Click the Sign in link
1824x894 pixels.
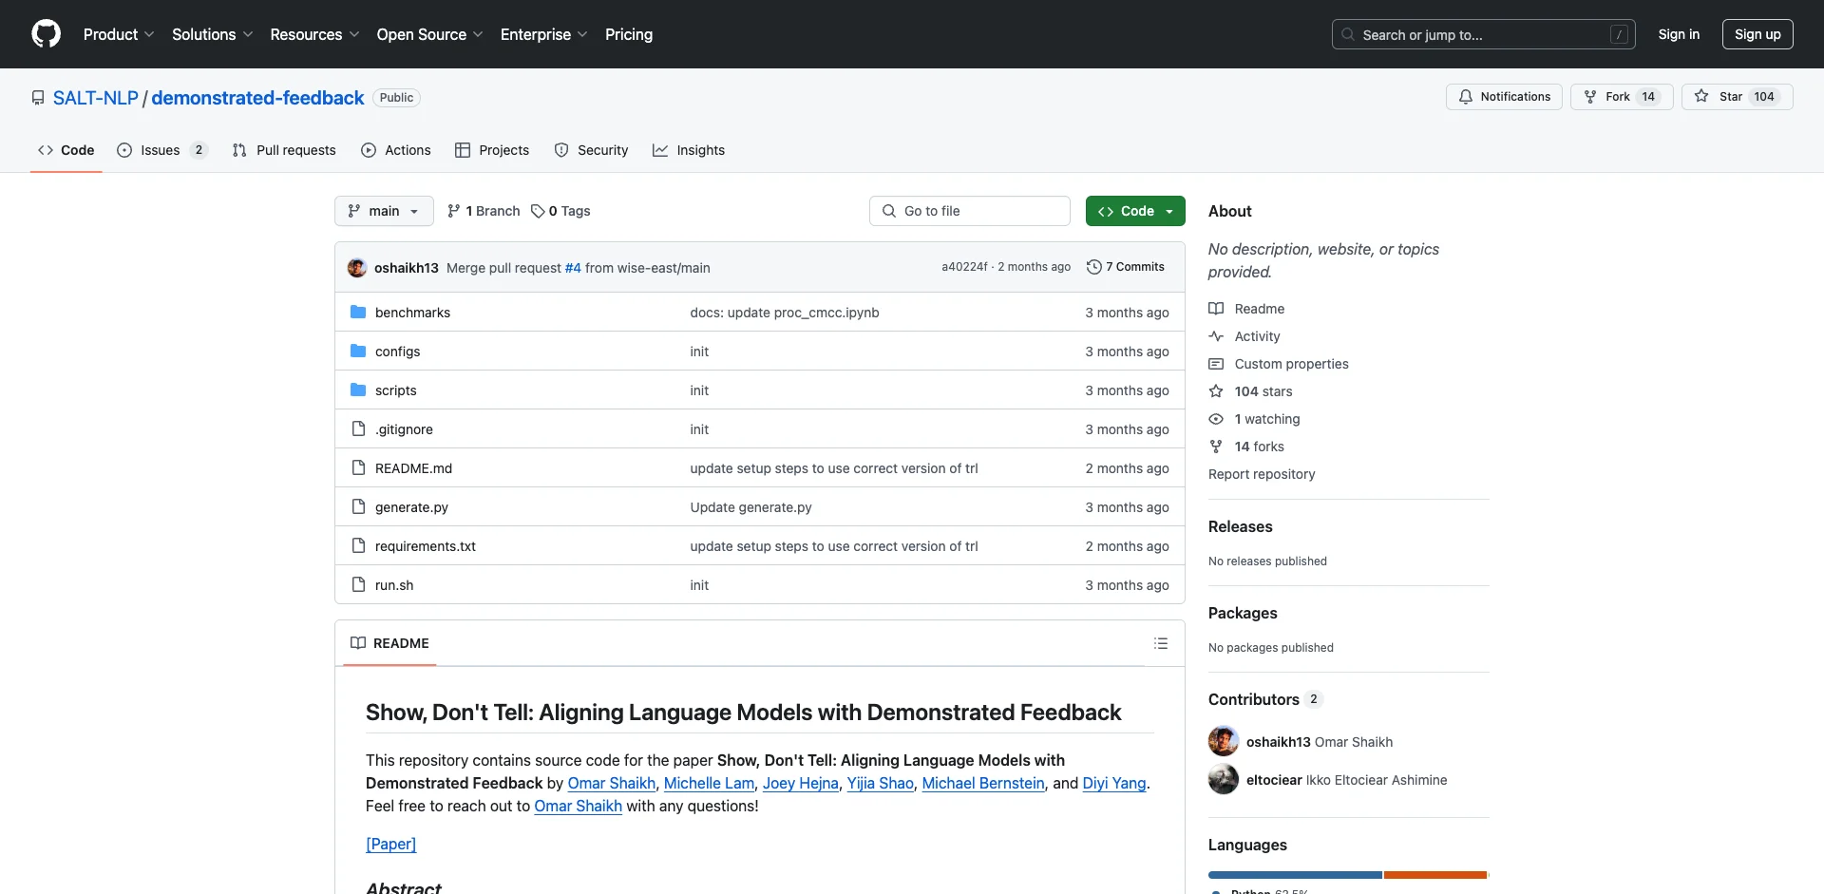point(1679,34)
